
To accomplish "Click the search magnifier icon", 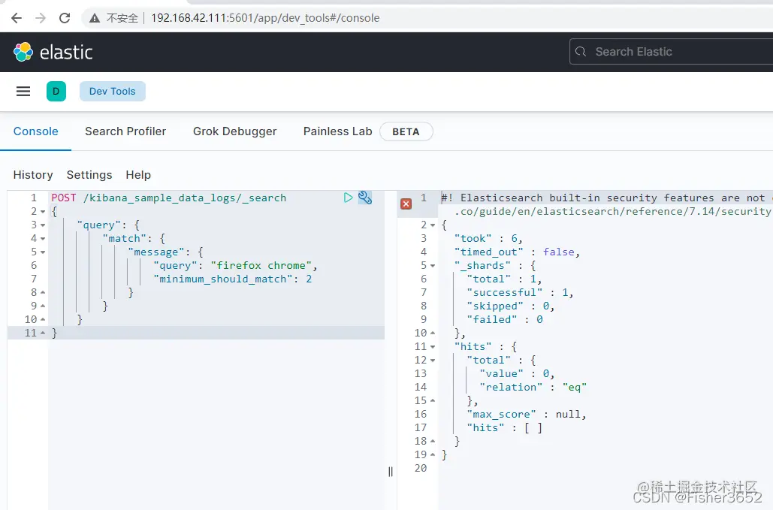I will 581,52.
